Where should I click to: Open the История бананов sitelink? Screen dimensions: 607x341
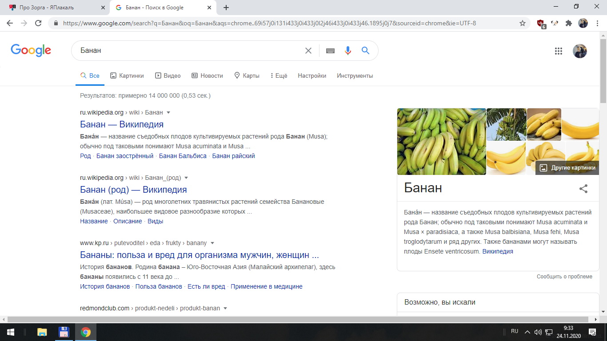tap(105, 286)
